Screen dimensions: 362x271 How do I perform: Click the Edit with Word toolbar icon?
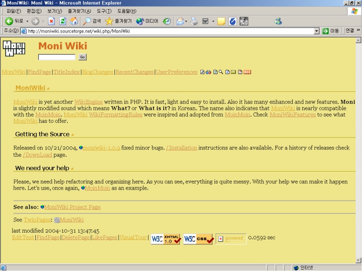[205, 21]
